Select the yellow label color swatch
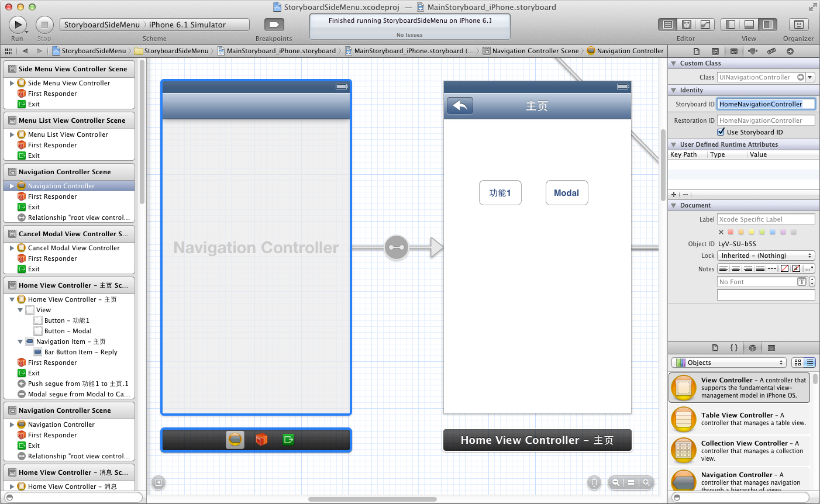The width and height of the screenshot is (820, 504). pos(752,232)
